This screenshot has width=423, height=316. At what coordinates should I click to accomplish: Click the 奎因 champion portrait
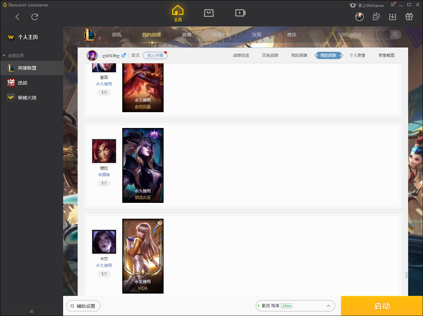coord(104,68)
